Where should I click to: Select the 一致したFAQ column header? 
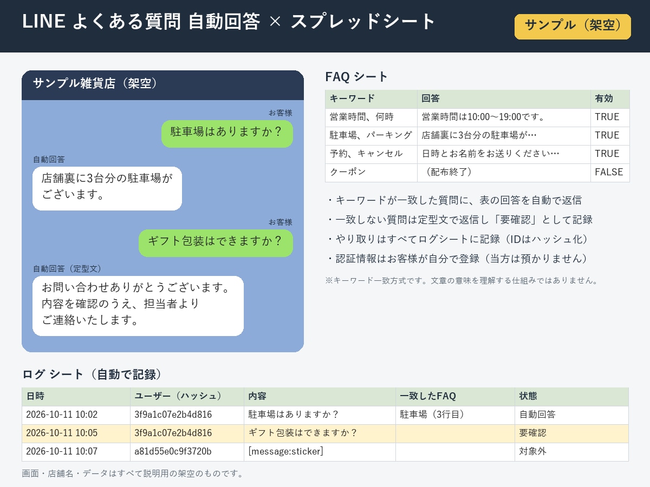[x=455, y=397]
